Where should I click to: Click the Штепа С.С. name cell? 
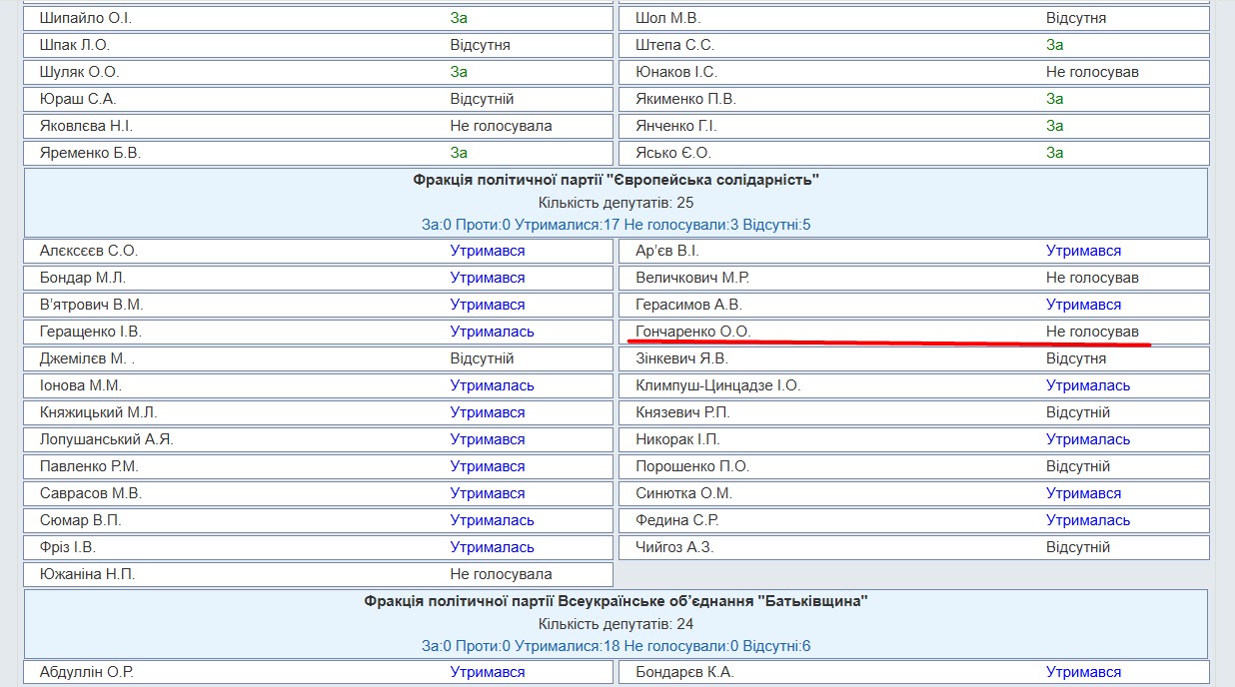[x=674, y=45]
